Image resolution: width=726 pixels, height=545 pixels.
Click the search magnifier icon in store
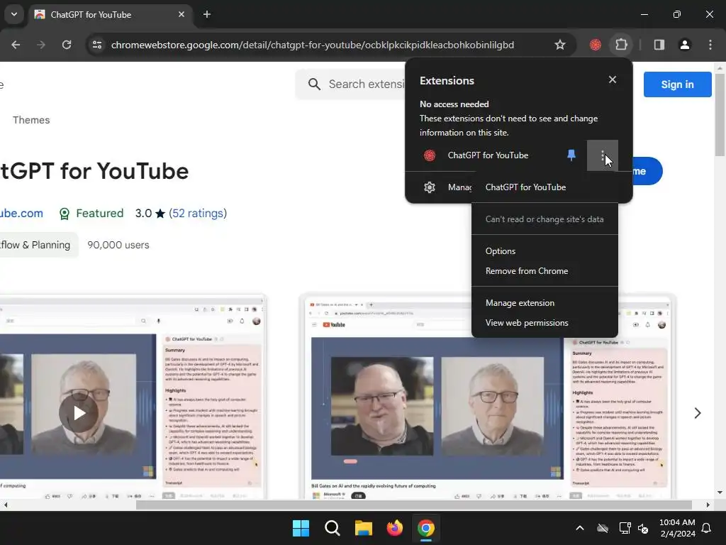pyautogui.click(x=314, y=84)
